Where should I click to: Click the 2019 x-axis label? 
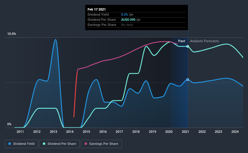pyautogui.click(x=153, y=132)
